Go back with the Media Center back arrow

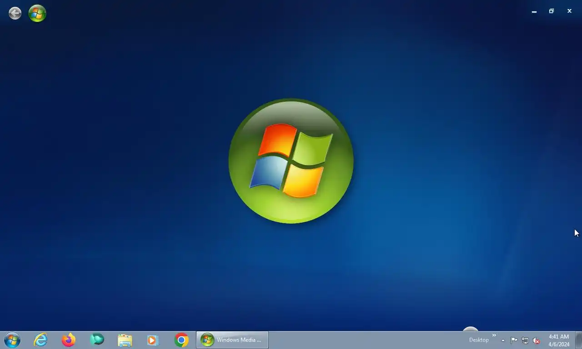pyautogui.click(x=15, y=13)
